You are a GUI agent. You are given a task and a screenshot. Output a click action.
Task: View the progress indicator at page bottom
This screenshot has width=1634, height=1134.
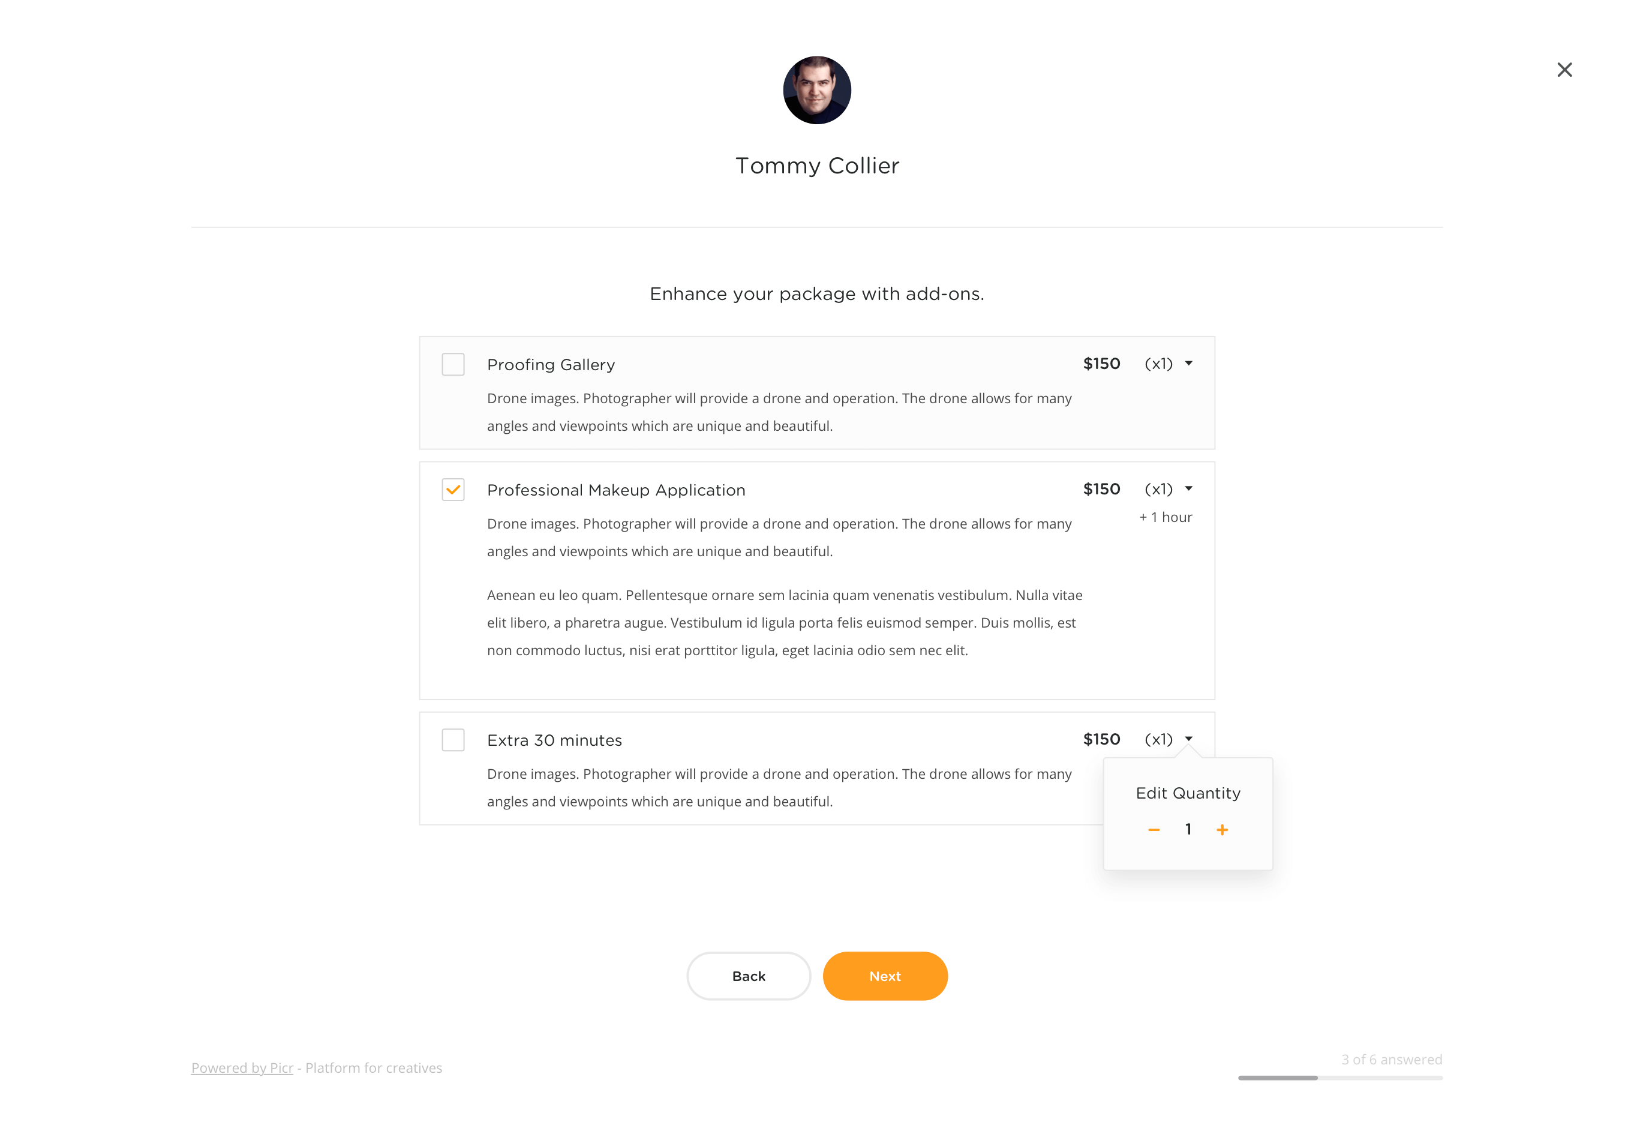point(1339,1078)
